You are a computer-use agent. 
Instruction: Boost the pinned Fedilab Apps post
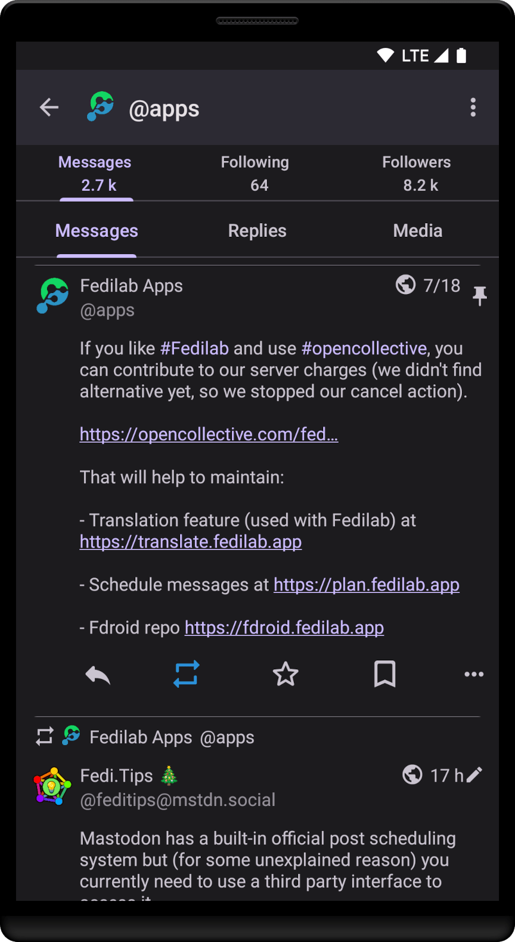(186, 674)
